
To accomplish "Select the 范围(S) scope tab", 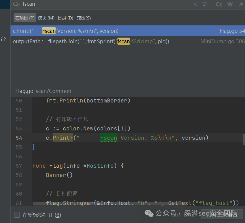I will click(x=84, y=18).
